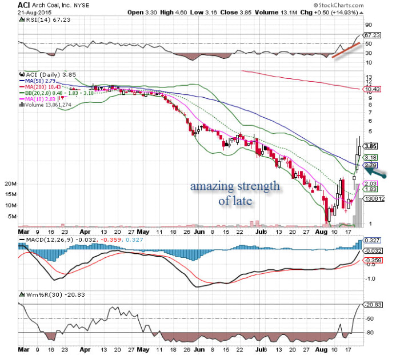Viewport: 400px width, 355px height.
Task: Click the High 4.60 value
Action: [174, 13]
